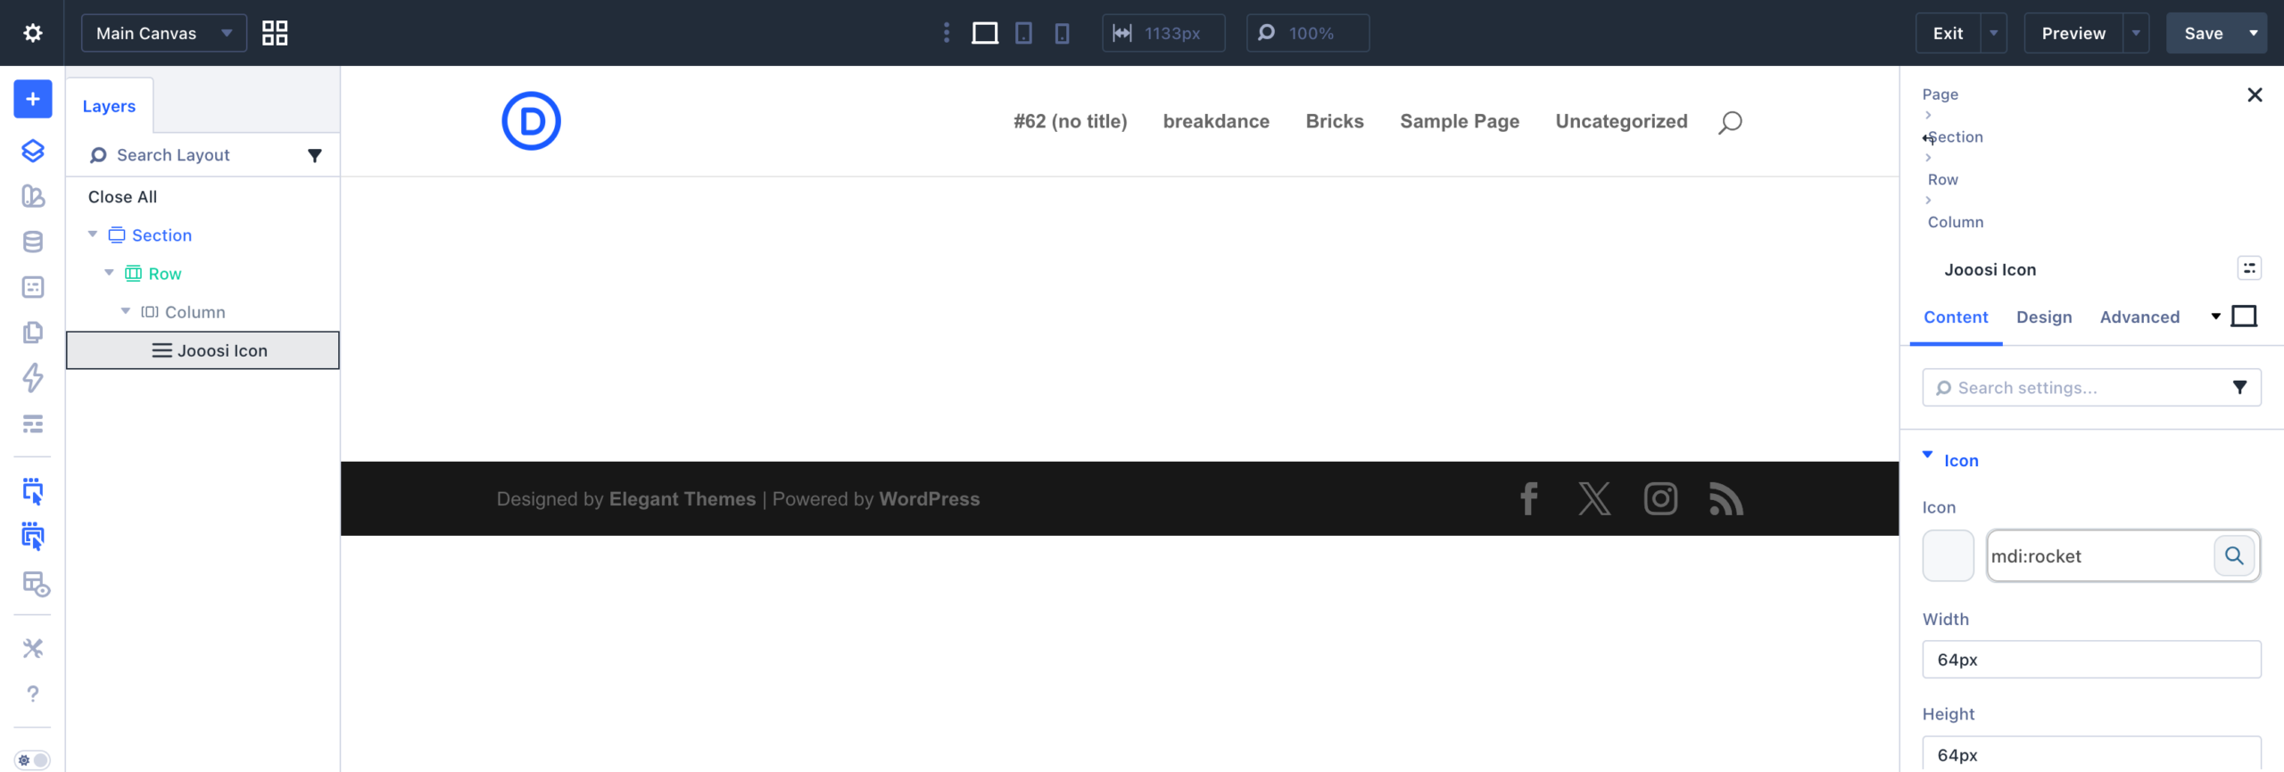The height and width of the screenshot is (772, 2284).
Task: Collapse the Section layer in tree
Action: (93, 234)
